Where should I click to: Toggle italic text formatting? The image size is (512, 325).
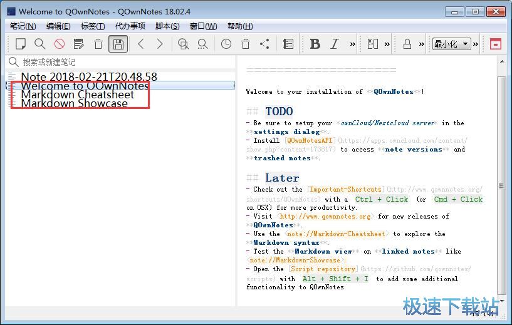click(x=335, y=44)
